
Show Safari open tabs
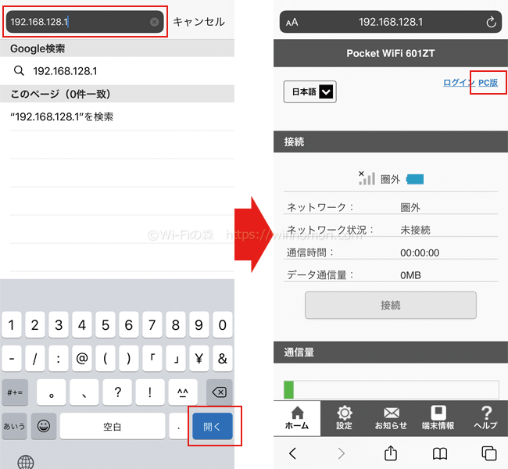pyautogui.click(x=489, y=453)
